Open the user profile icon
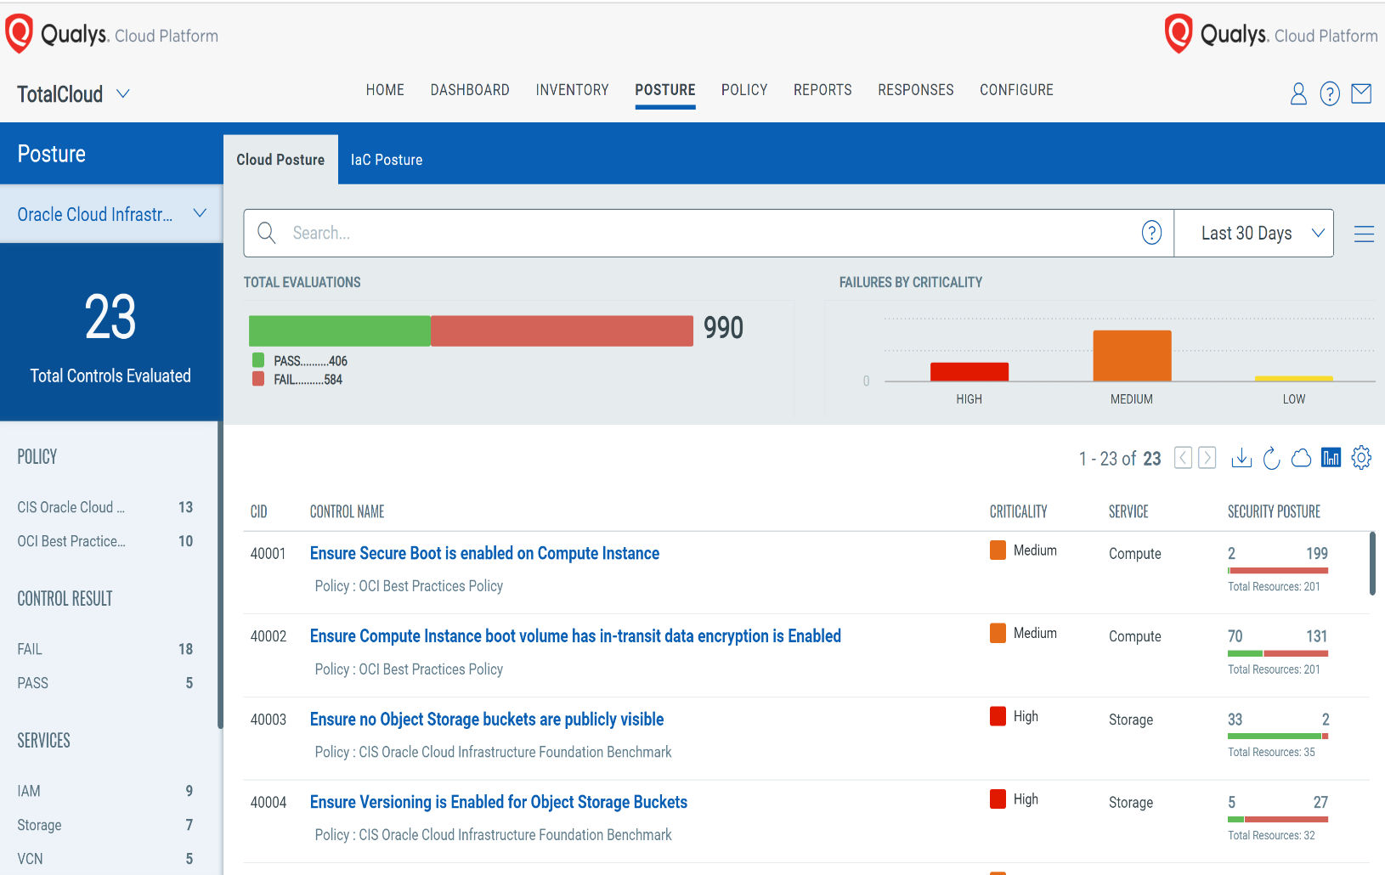Viewport: 1385px width, 875px height. [x=1297, y=94]
